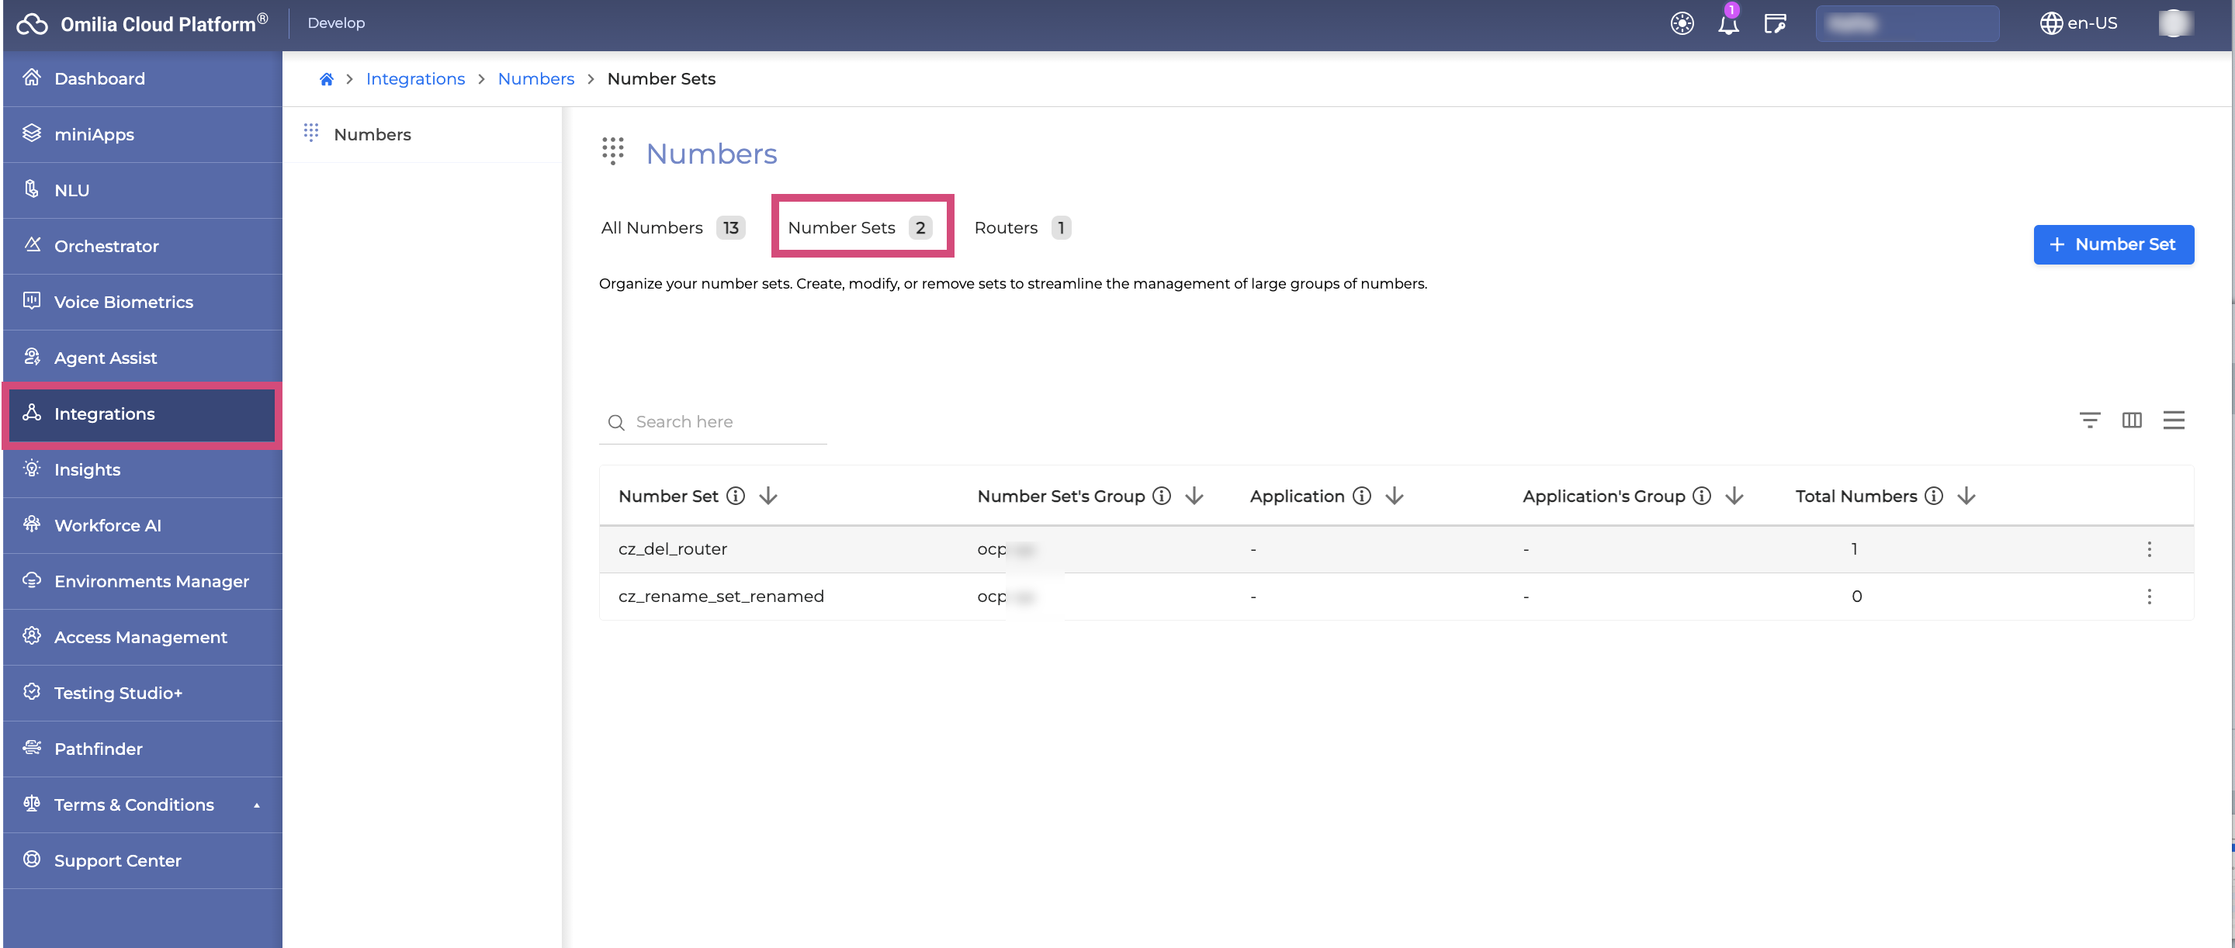2235x948 pixels.
Task: Open the en-US language selector
Action: pyautogui.click(x=2078, y=23)
